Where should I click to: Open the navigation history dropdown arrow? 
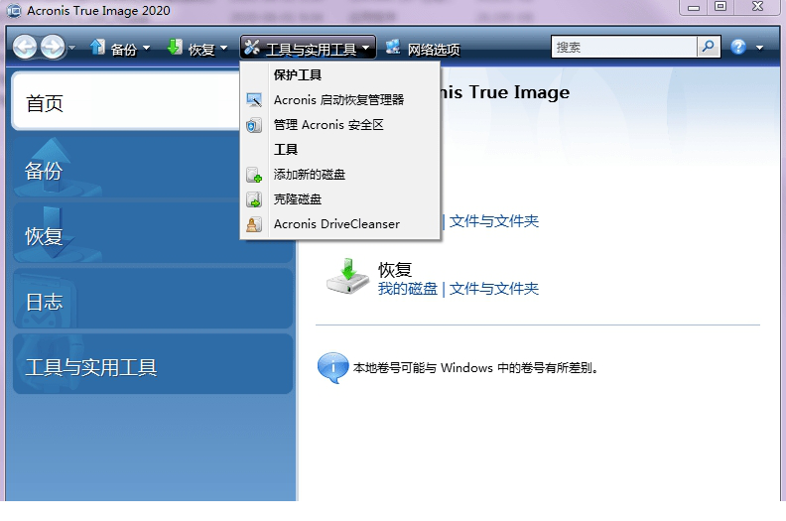coord(72,49)
